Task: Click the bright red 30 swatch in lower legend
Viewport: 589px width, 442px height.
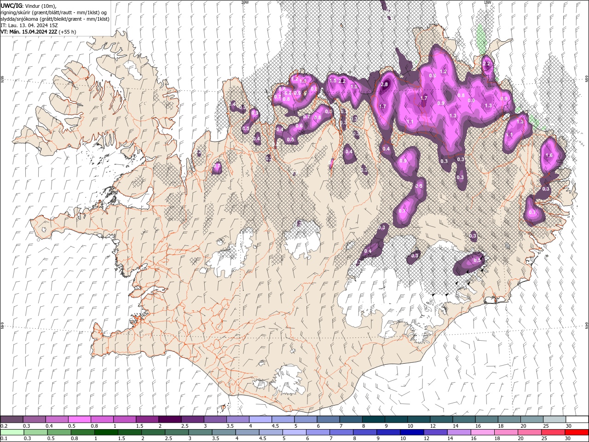Action: (x=577, y=432)
